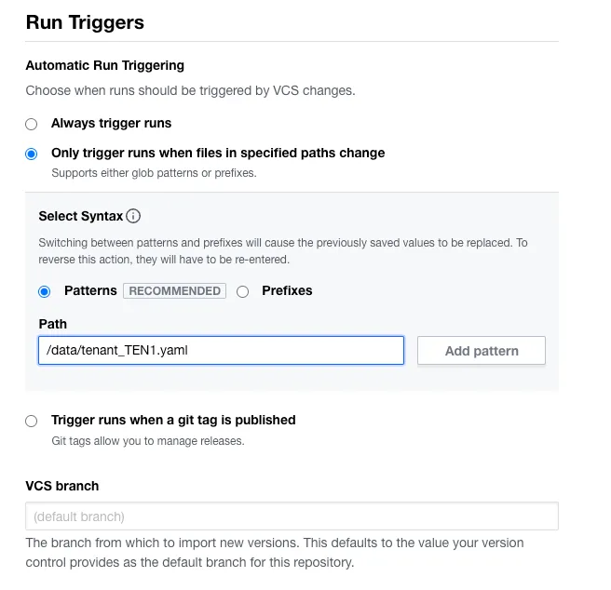Screen dimensions: 611x590
Task: Click the 'Git tags allow you to manage releases' text
Action: (x=147, y=440)
